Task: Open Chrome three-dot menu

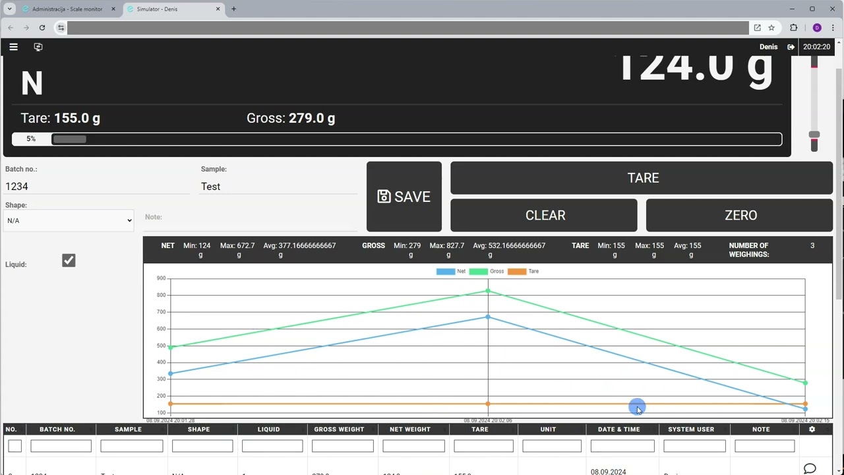Action: [833, 28]
